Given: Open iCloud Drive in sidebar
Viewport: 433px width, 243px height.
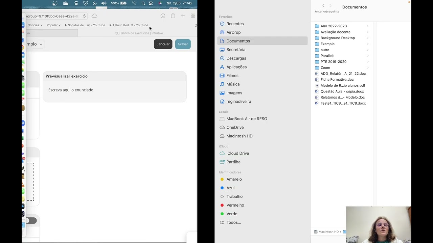Looking at the screenshot, I should pyautogui.click(x=262, y=153).
